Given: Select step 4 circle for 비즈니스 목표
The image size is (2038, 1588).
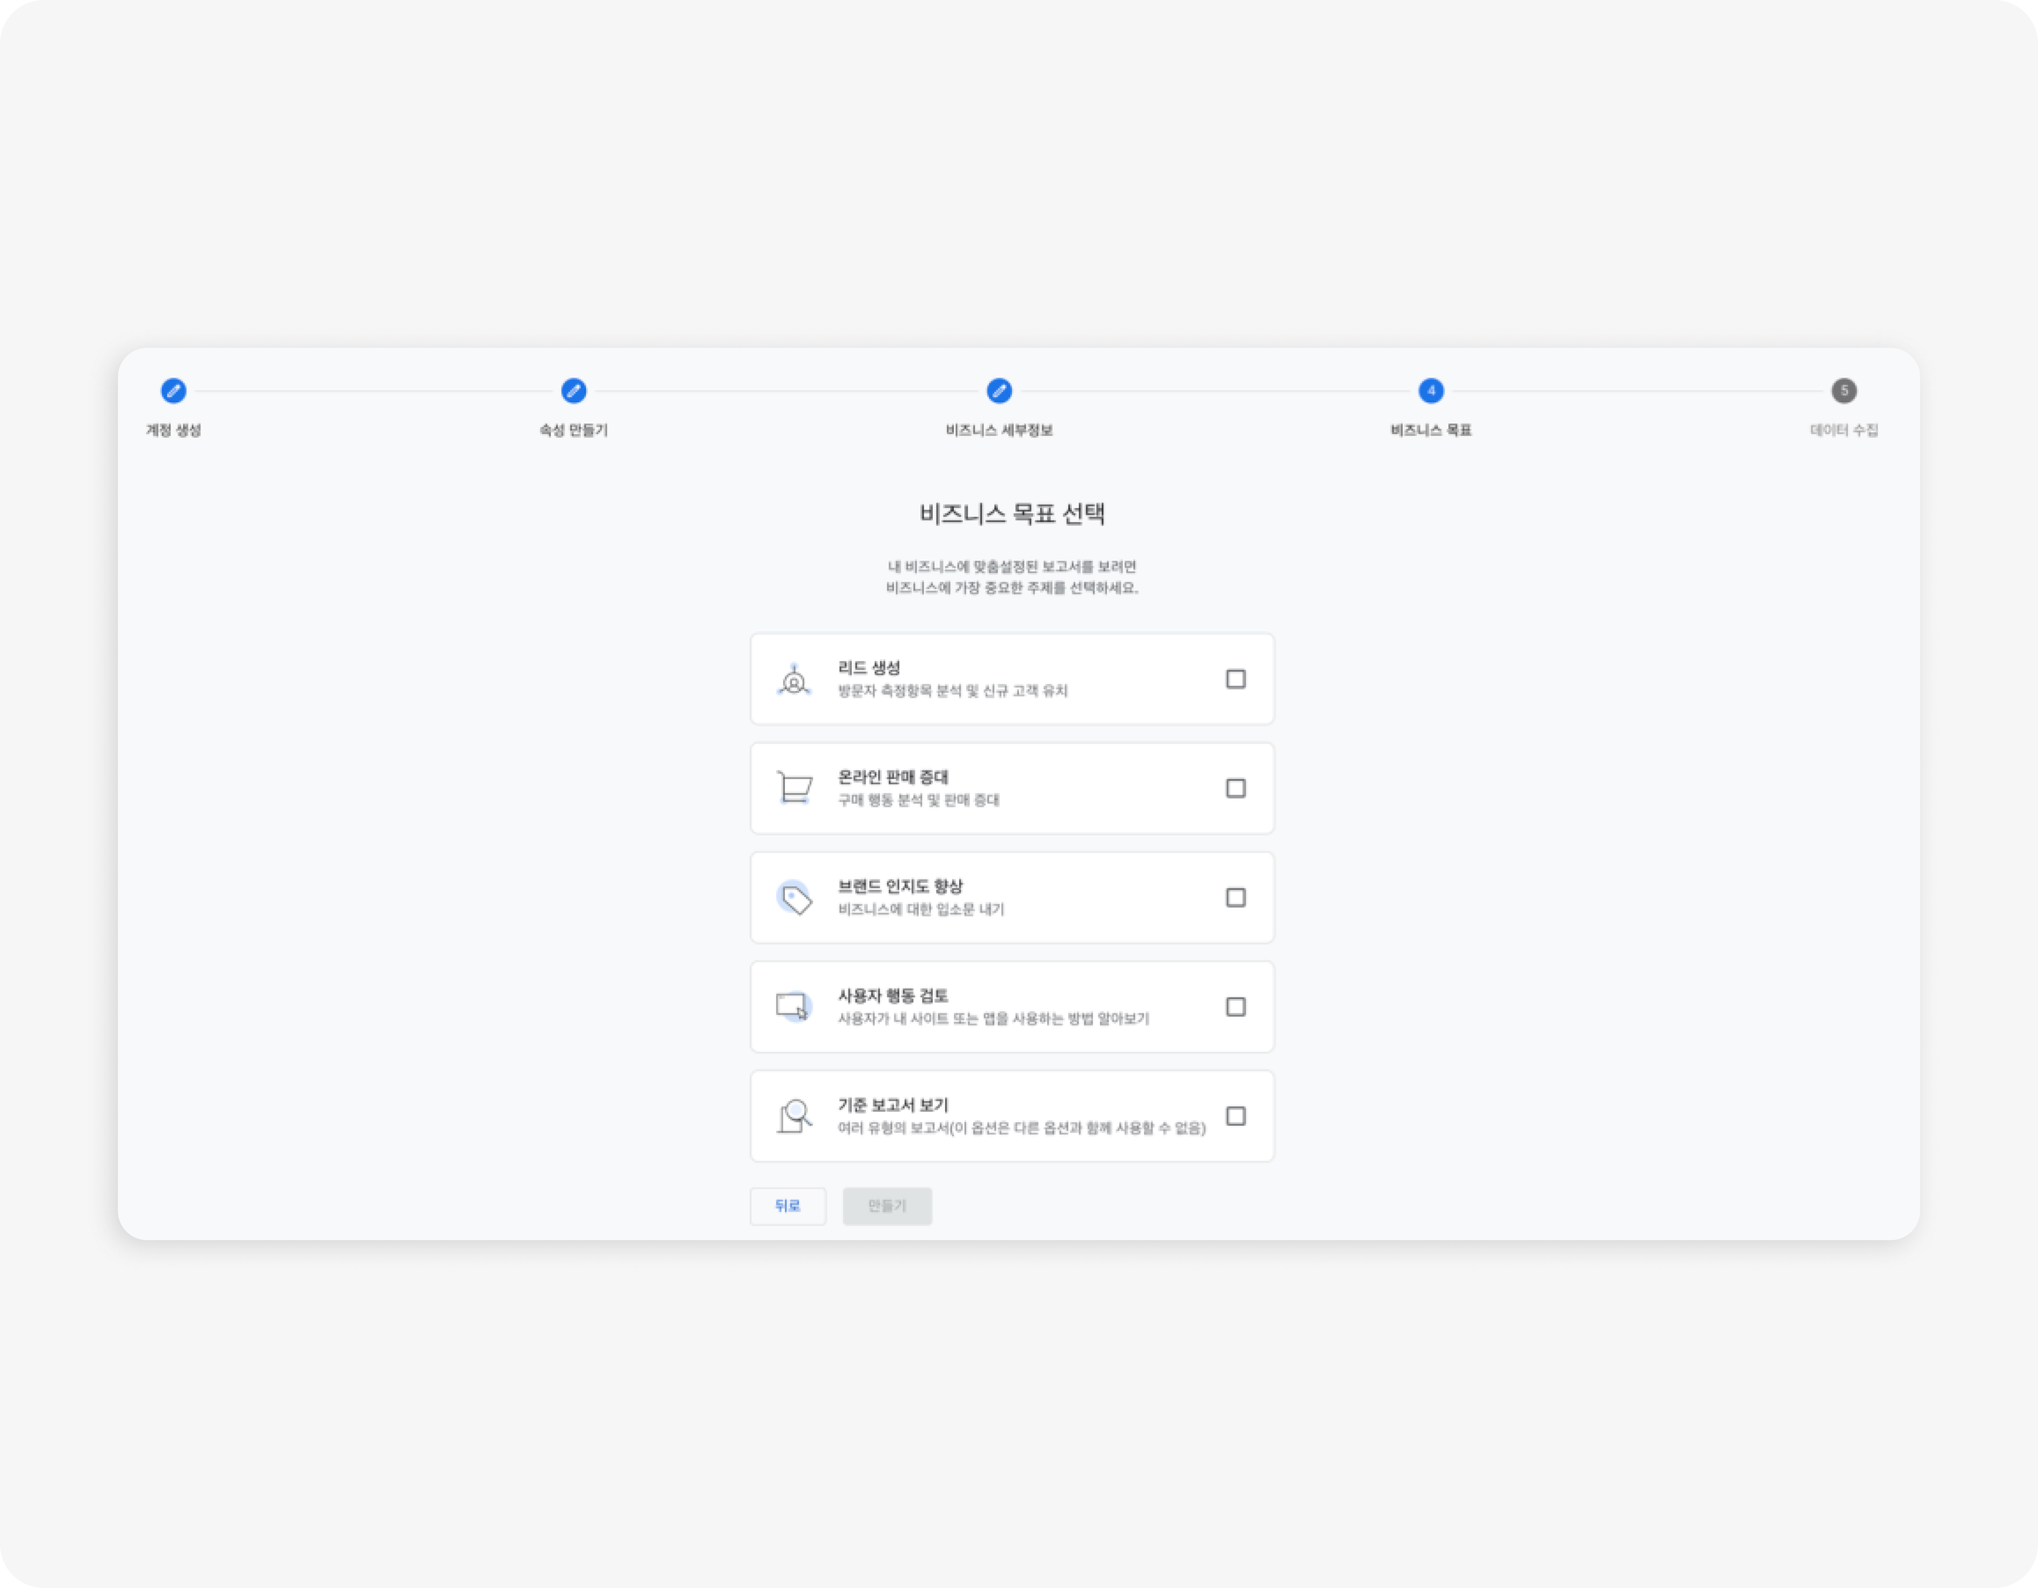Looking at the screenshot, I should point(1431,391).
